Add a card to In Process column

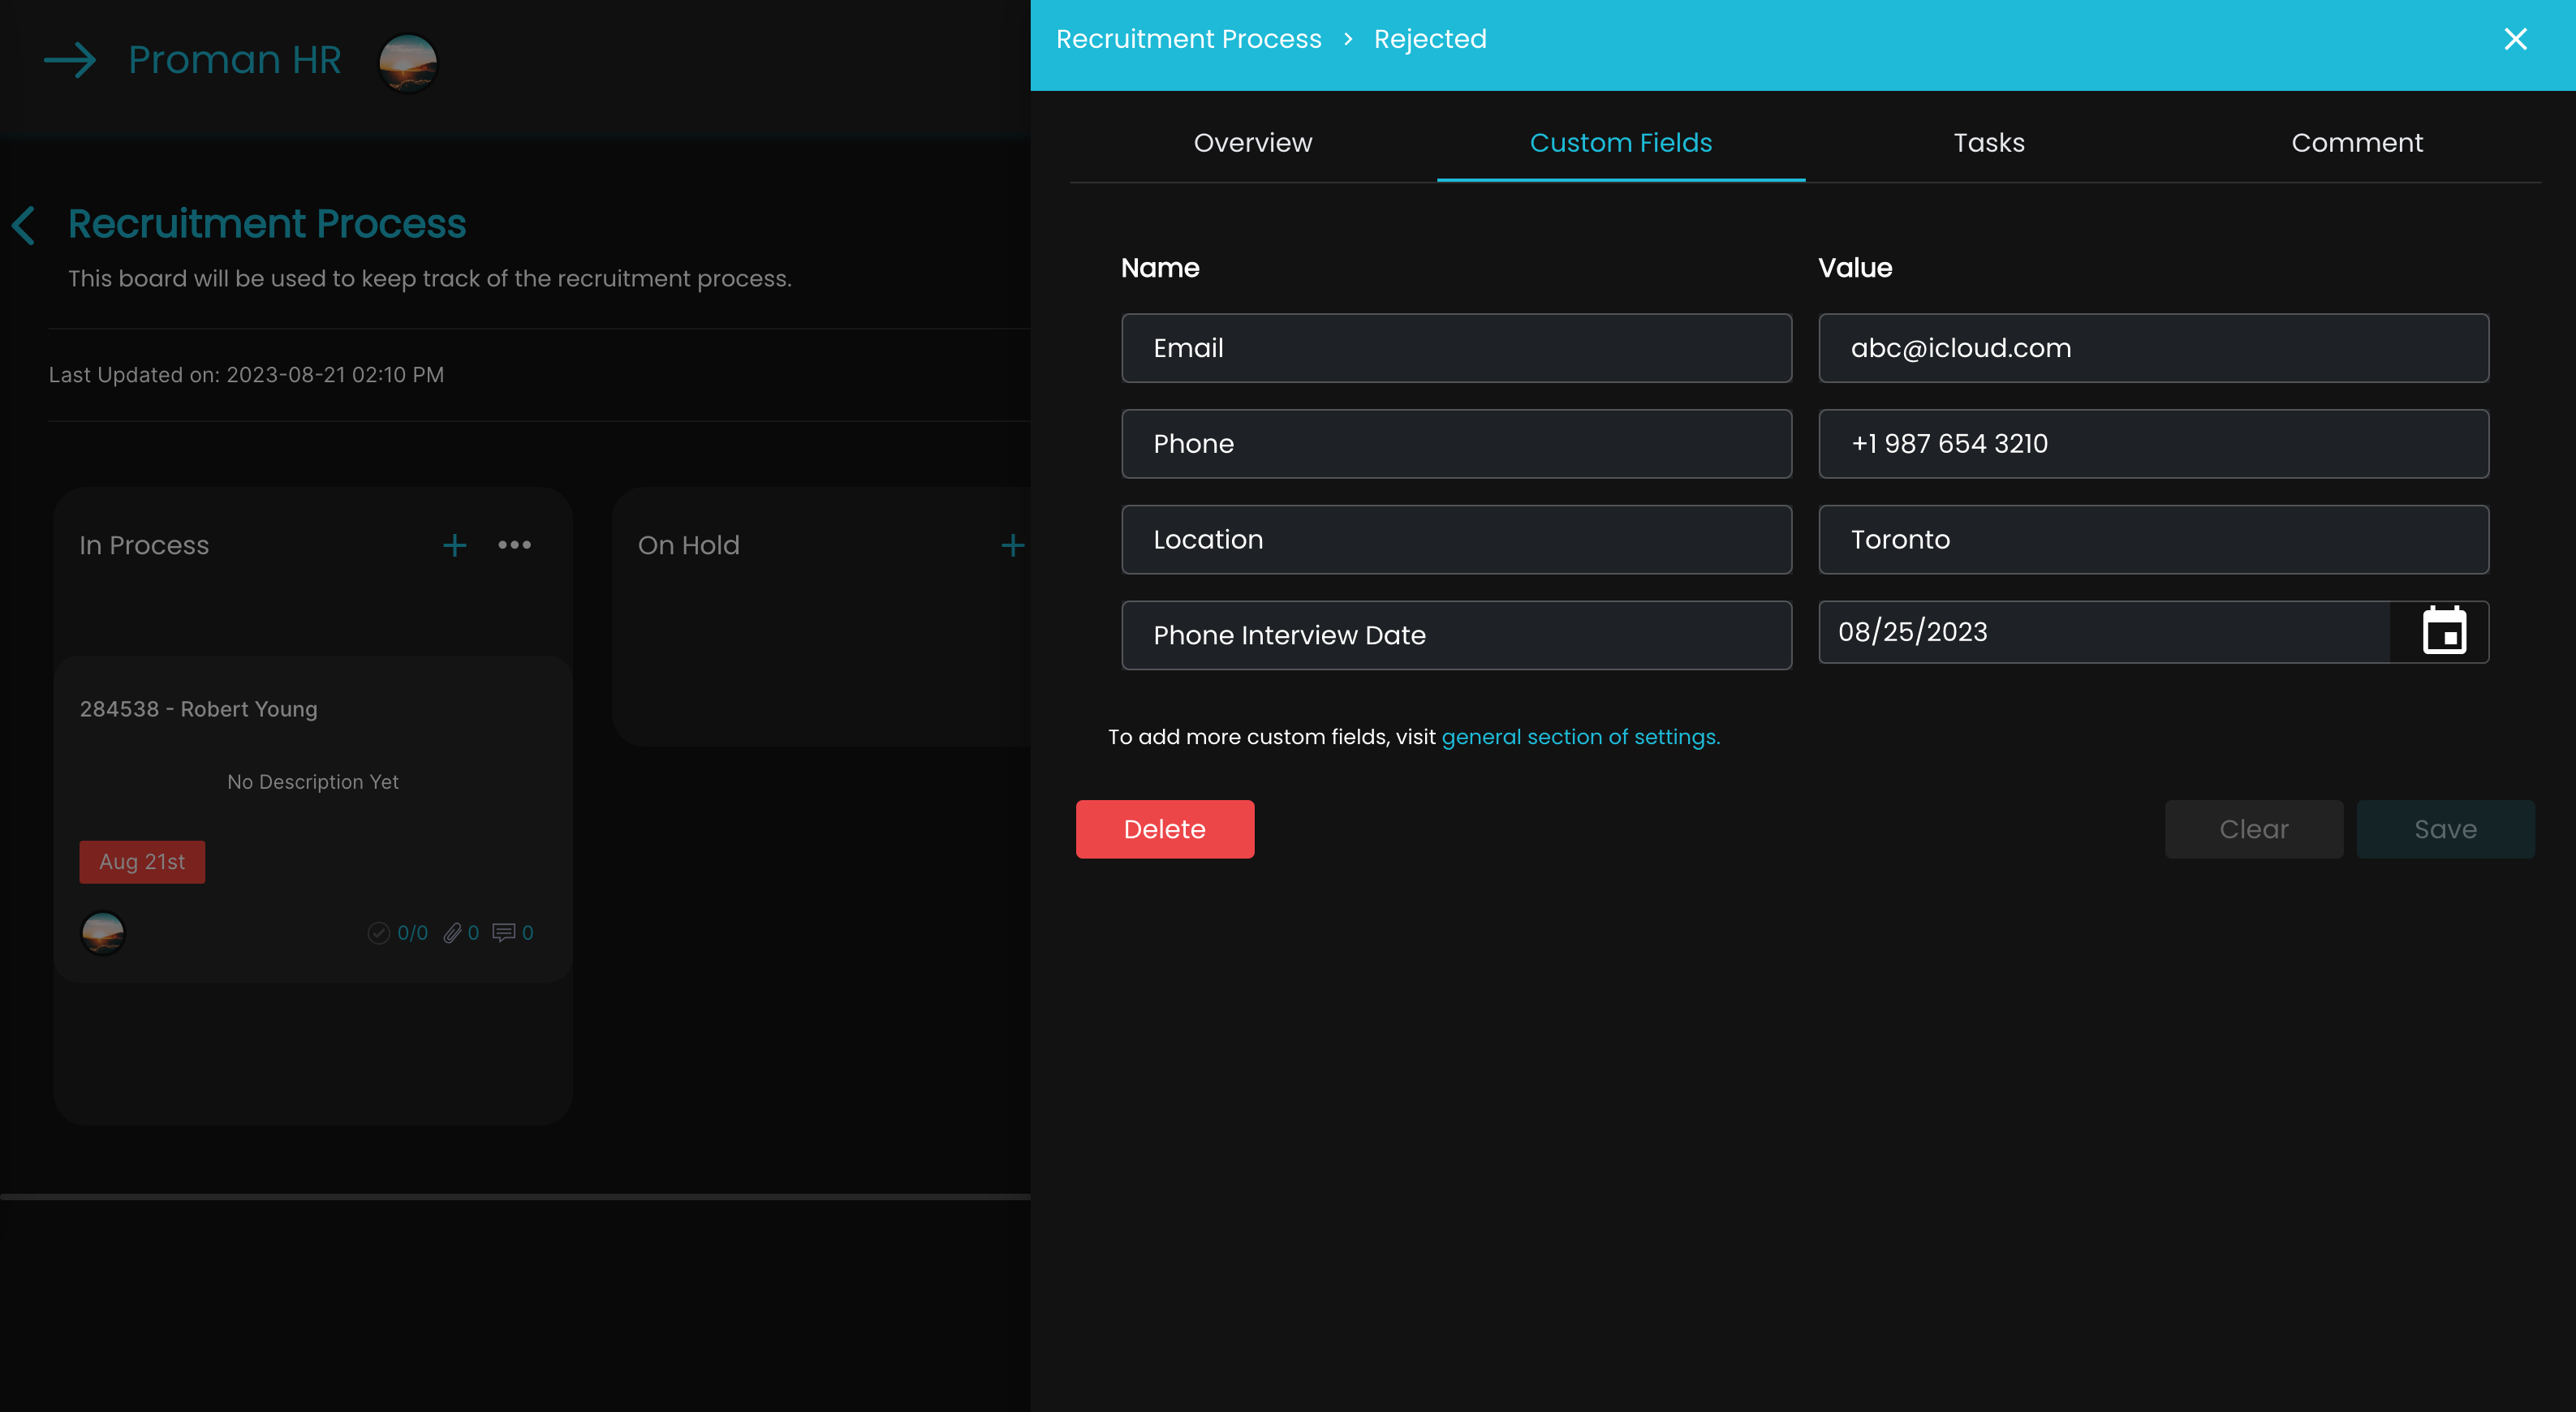[455, 545]
